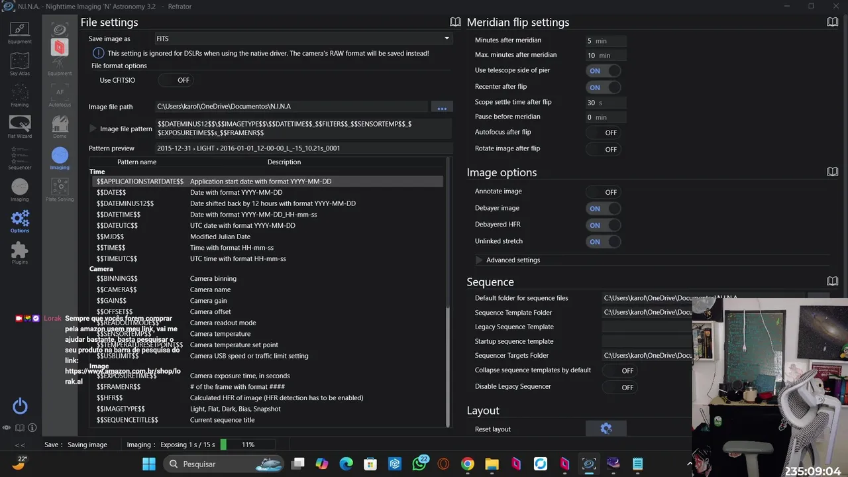Open help book for File settings
The width and height of the screenshot is (848, 477).
[455, 22]
